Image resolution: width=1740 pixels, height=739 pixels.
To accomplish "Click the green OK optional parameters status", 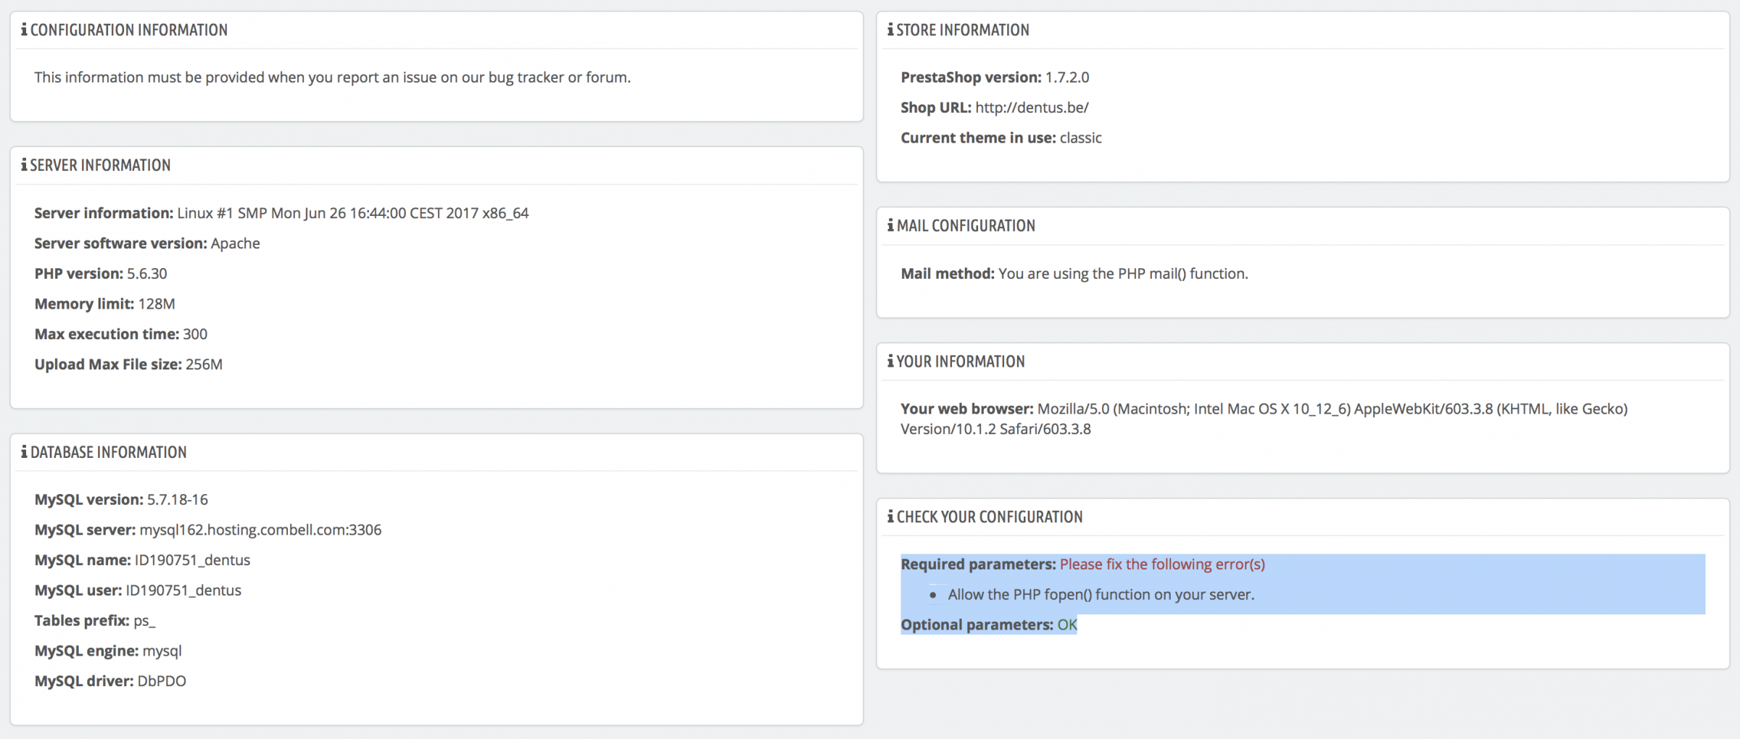I will coord(1066,625).
